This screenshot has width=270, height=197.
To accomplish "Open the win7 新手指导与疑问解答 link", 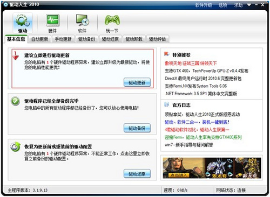I will (x=189, y=145).
